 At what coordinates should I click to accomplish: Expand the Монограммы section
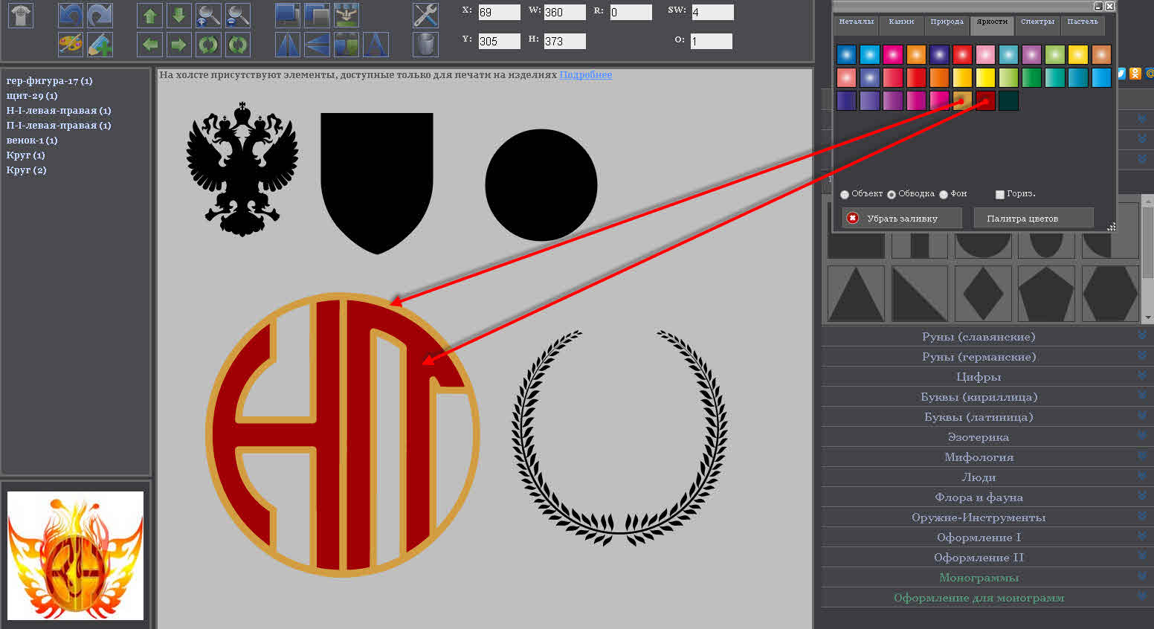pos(987,578)
